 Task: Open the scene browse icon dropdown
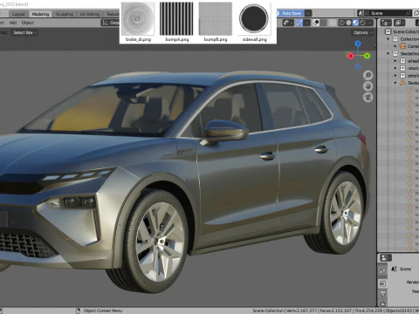(x=362, y=13)
